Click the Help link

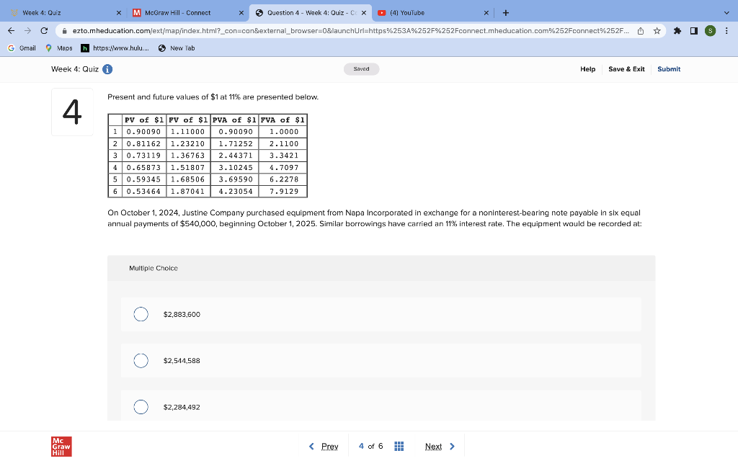[x=587, y=69]
